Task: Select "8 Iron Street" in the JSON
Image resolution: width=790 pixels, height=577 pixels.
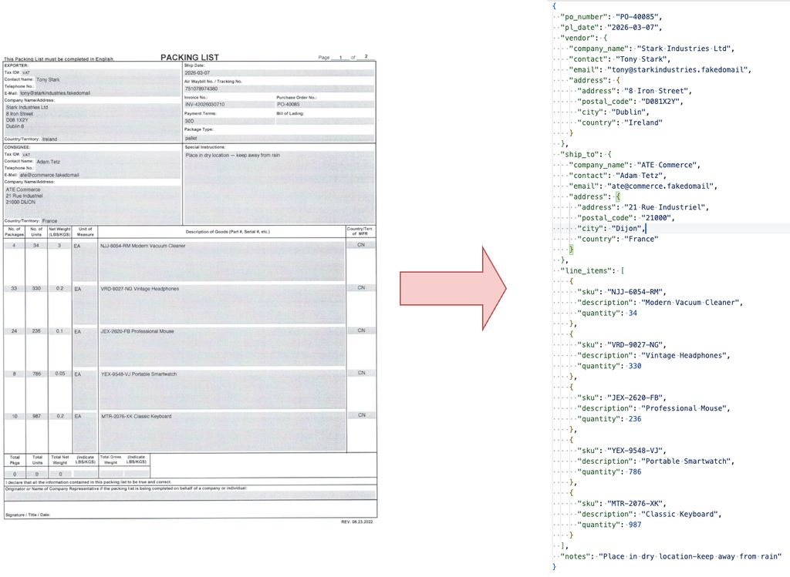Action: [x=657, y=91]
